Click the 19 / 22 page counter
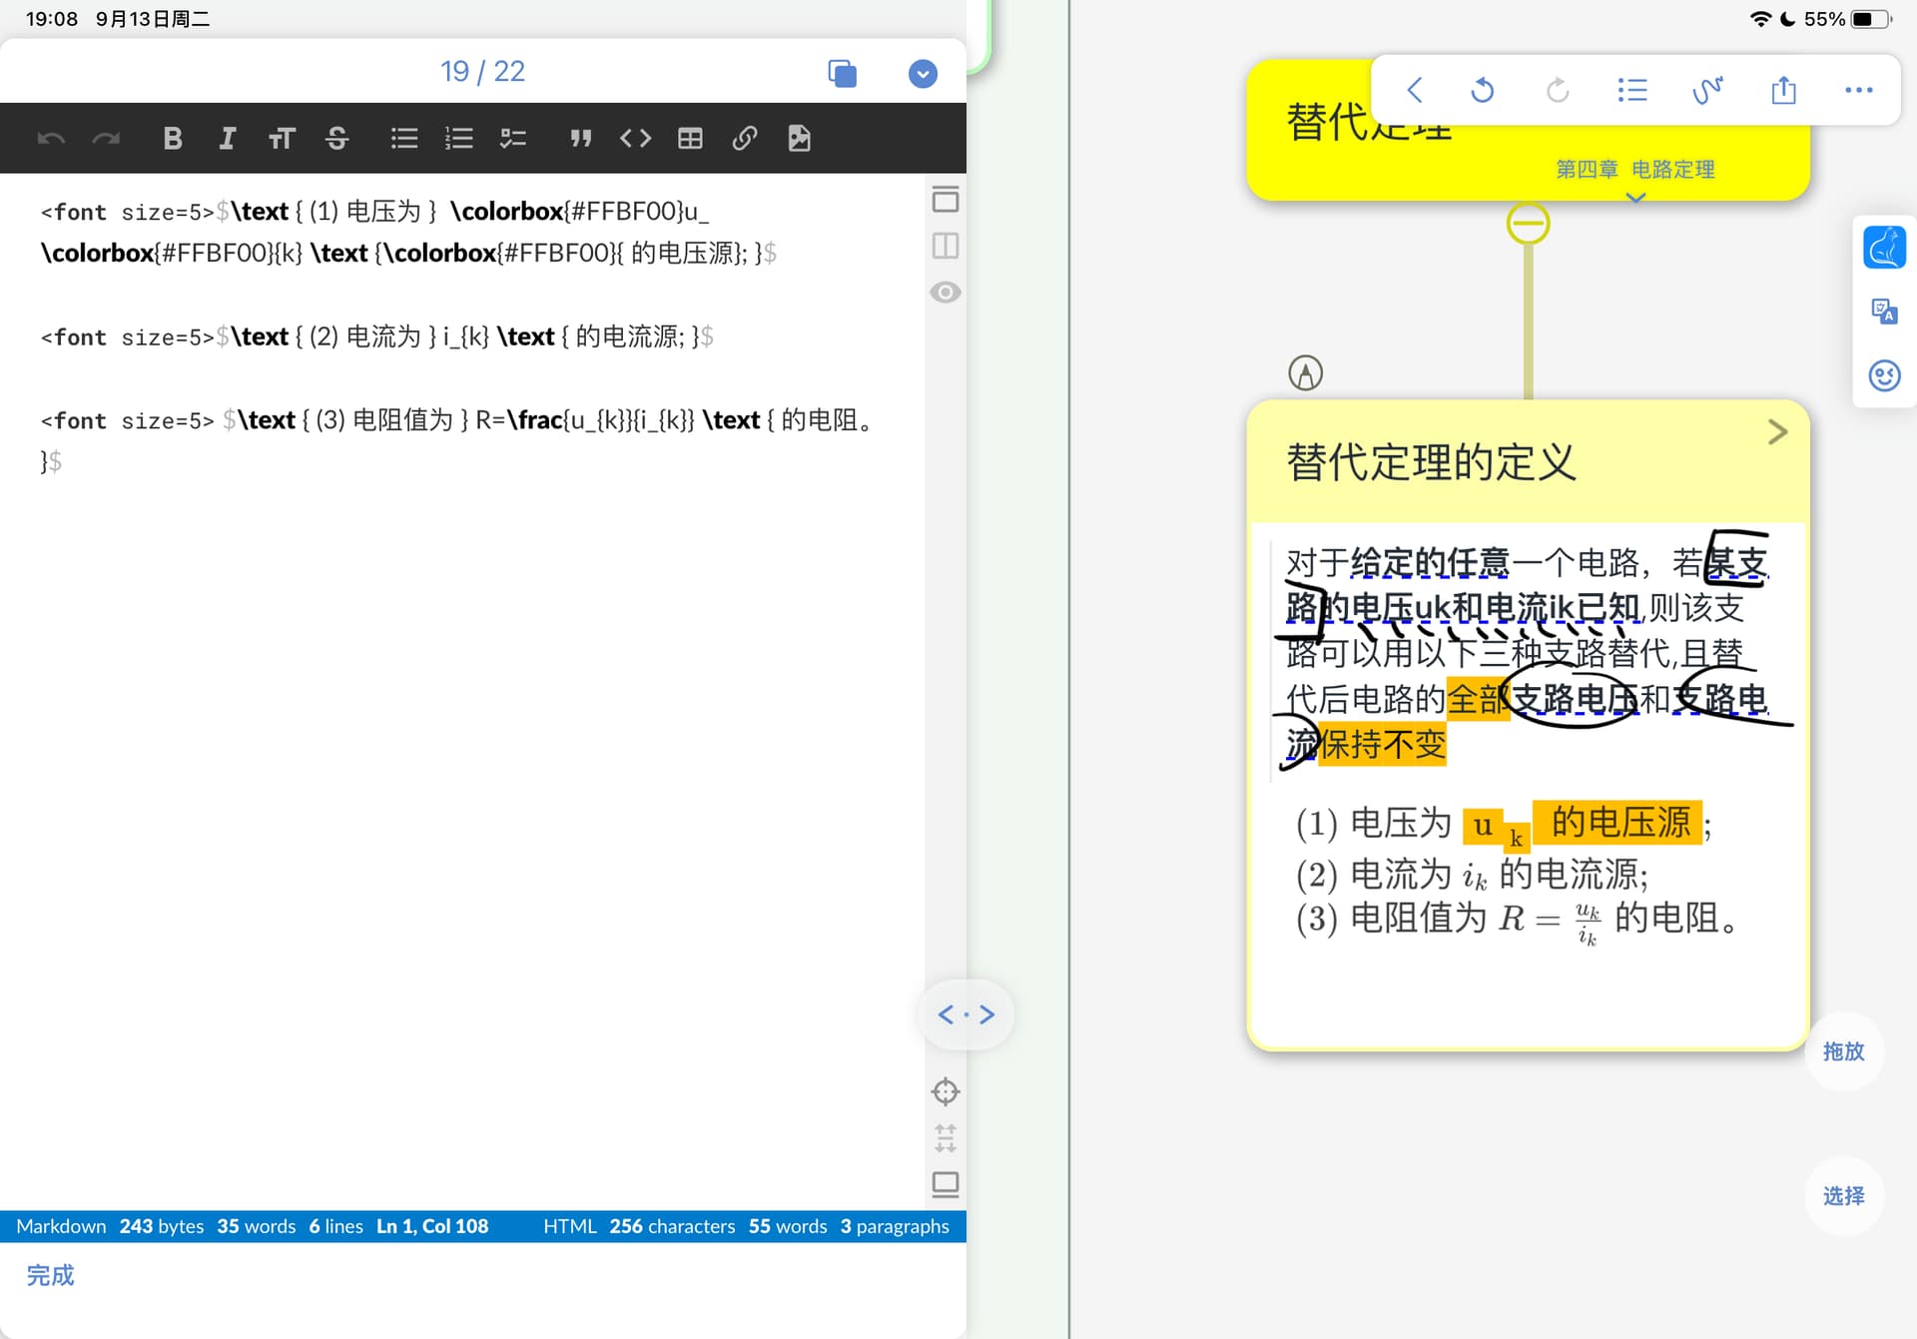Viewport: 1917px width, 1339px height. pyautogui.click(x=482, y=71)
